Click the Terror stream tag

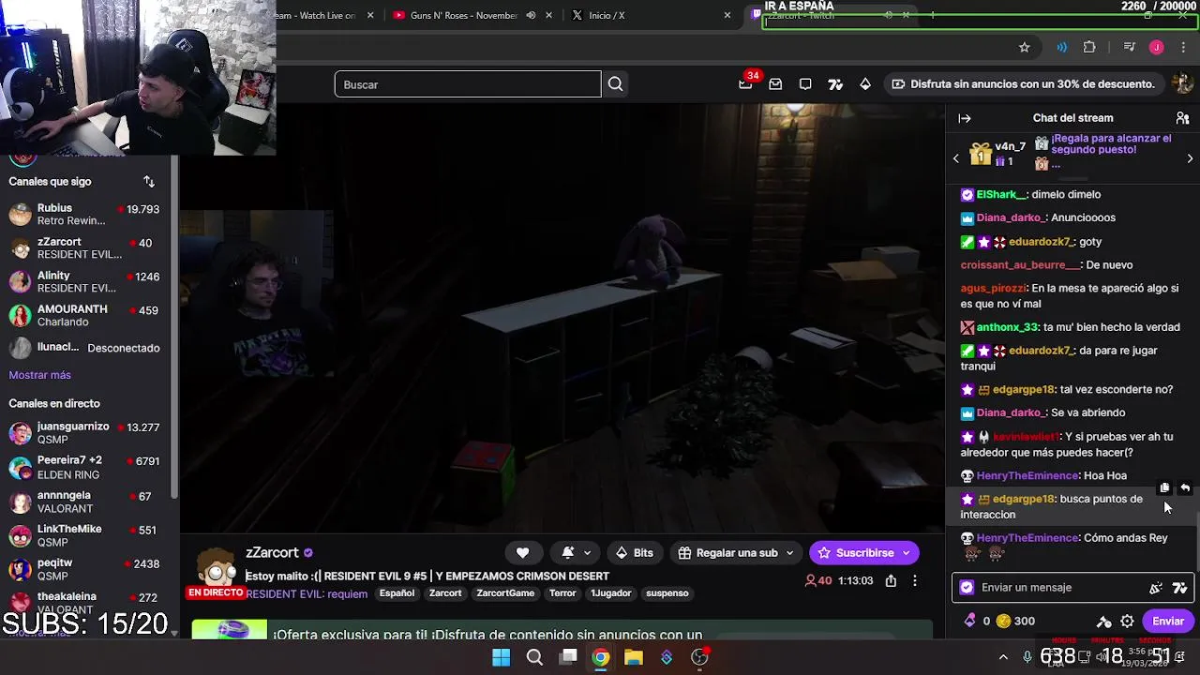(562, 593)
